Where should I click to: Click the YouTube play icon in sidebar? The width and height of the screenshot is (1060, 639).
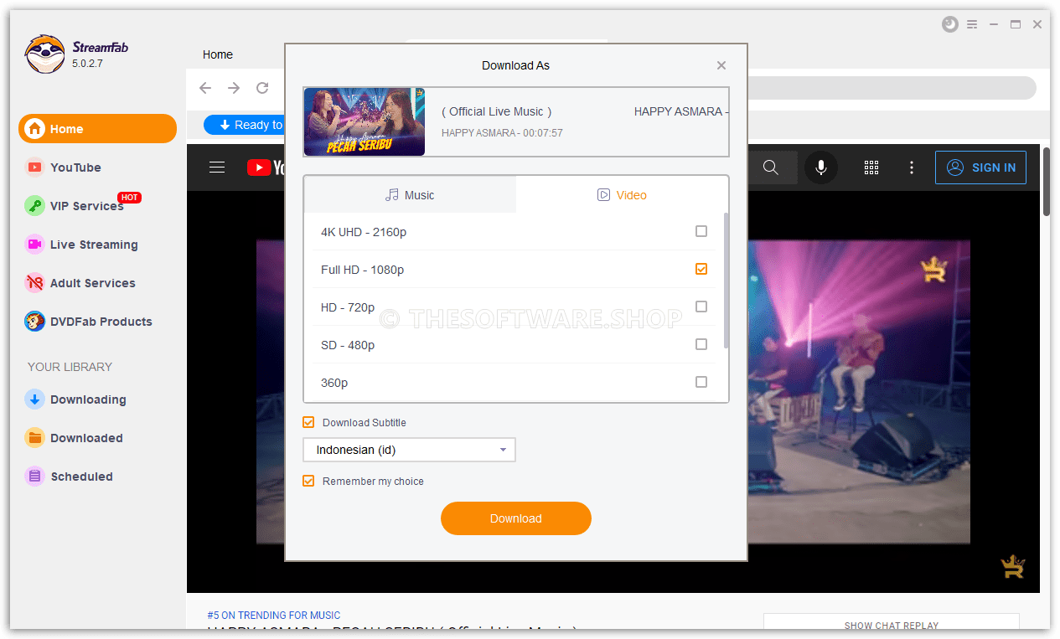point(34,167)
